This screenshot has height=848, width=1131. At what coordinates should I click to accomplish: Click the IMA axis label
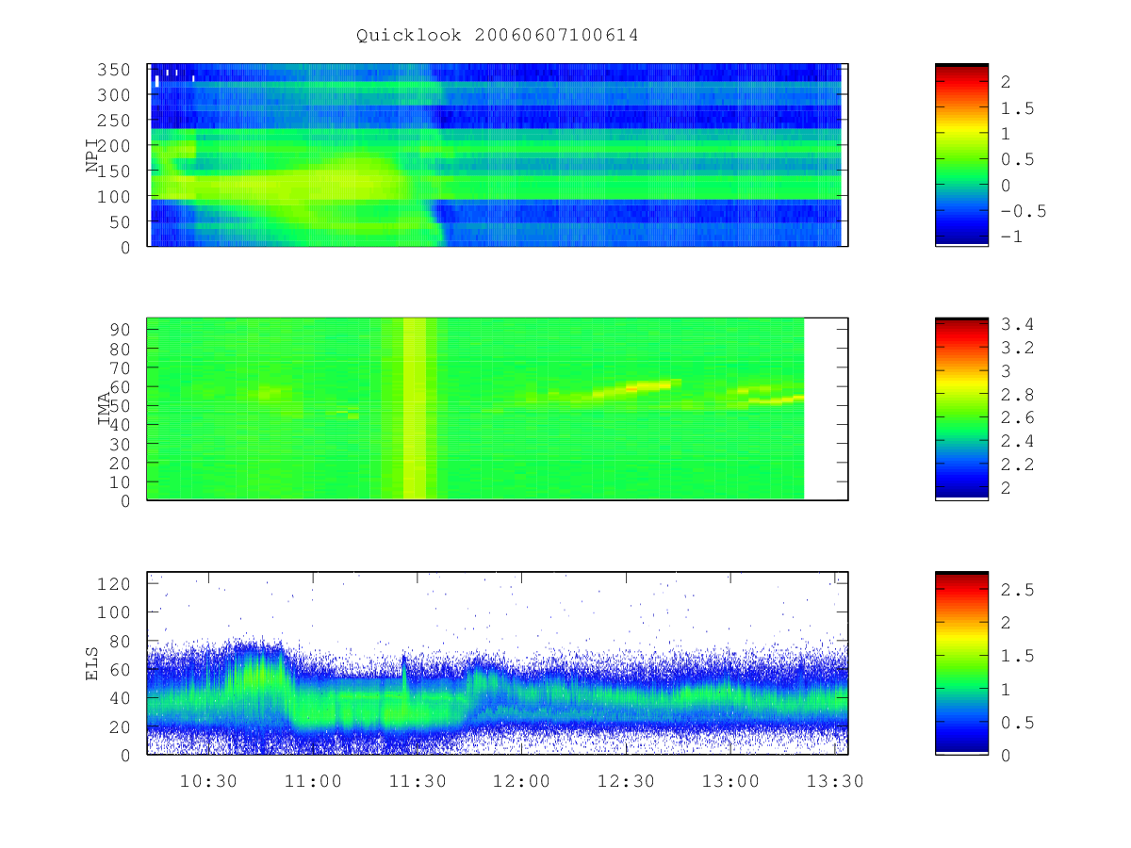106,409
